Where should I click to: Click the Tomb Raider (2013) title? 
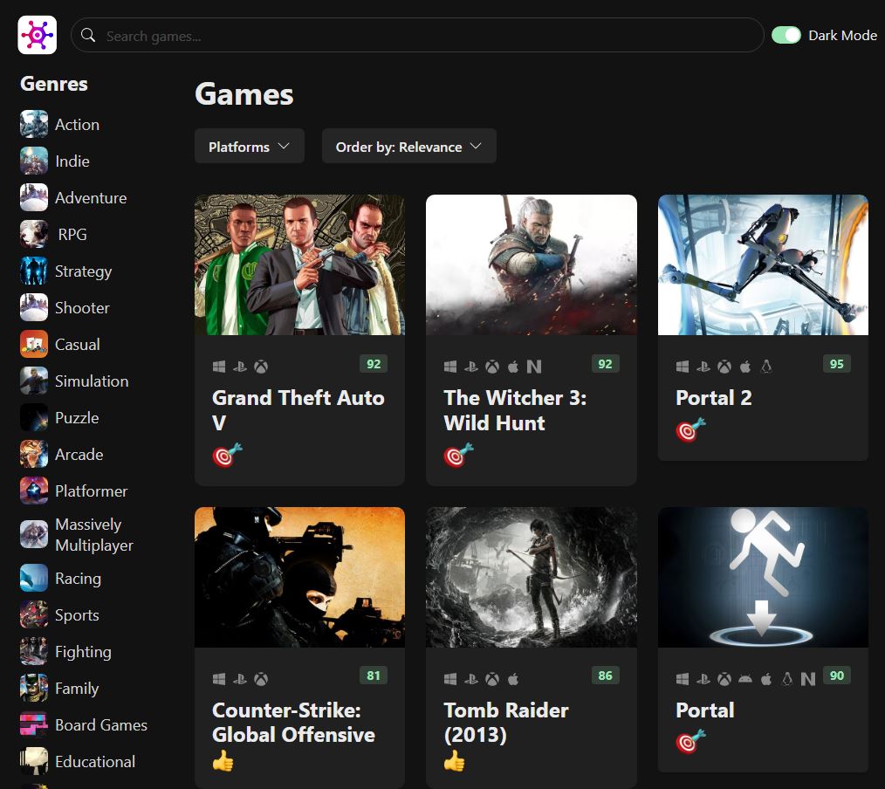pyautogui.click(x=506, y=722)
